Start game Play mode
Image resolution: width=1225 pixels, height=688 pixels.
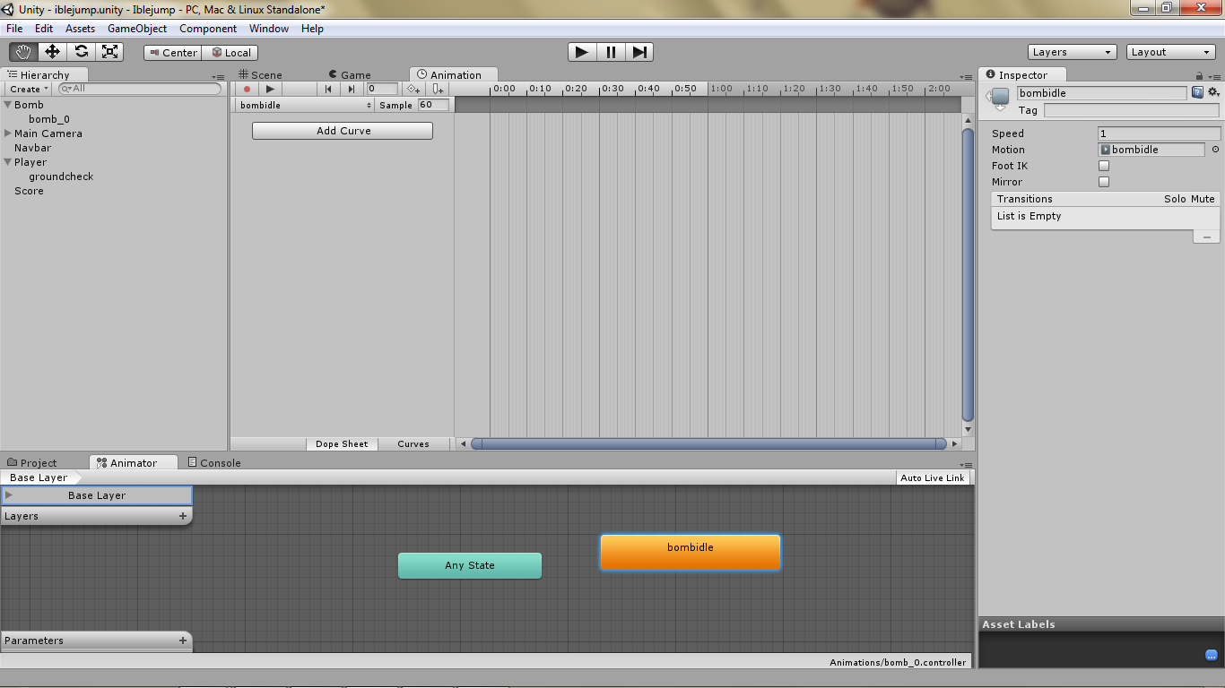coord(582,52)
